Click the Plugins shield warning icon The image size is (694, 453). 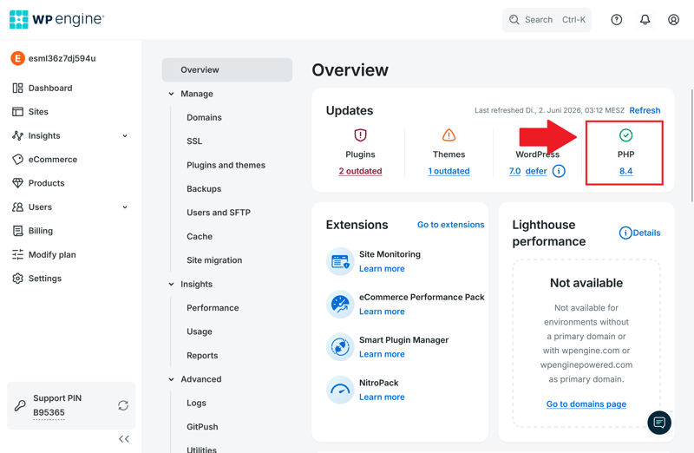pyautogui.click(x=360, y=135)
